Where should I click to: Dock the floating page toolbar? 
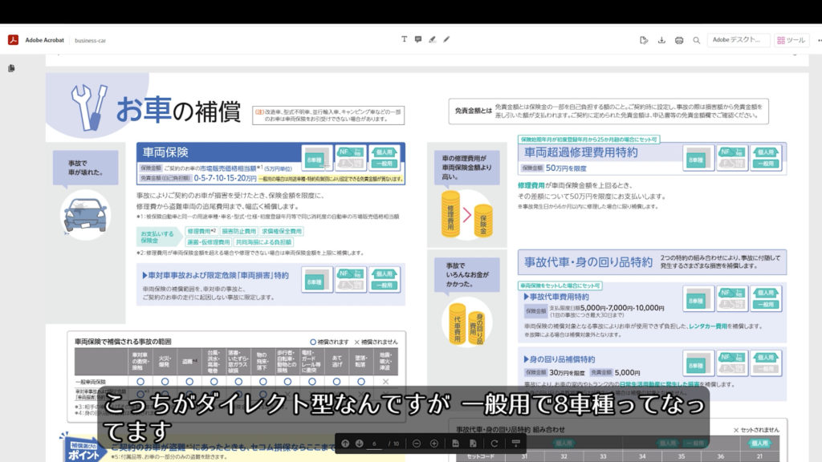(x=515, y=444)
